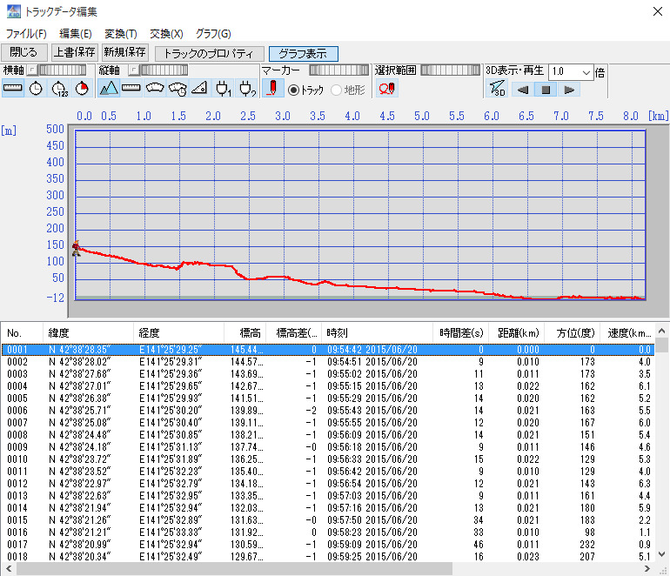Viewport: 670px width, 576px height.
Task: Open the 変換(T) menu
Action: point(120,33)
